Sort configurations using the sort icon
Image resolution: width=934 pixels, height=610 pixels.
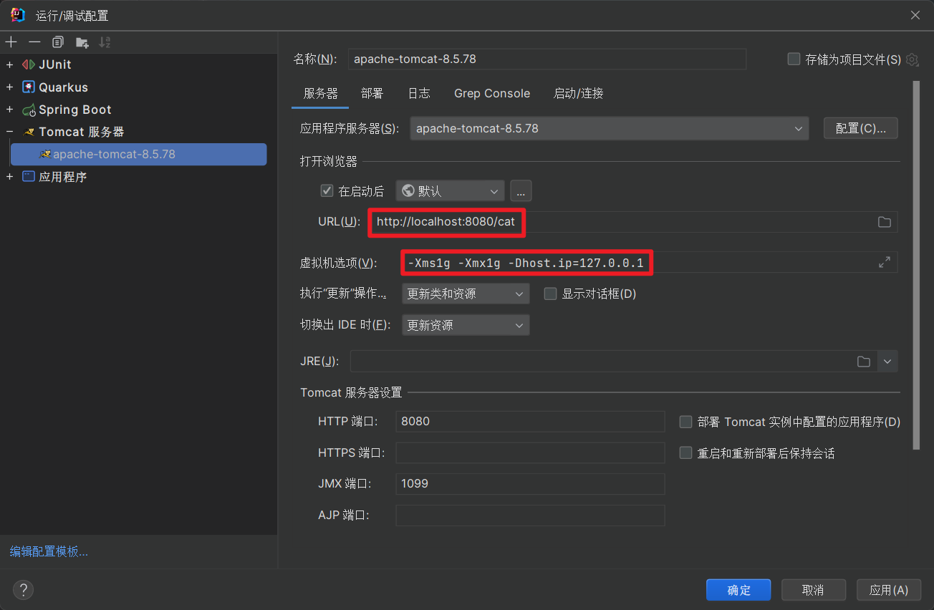pyautogui.click(x=104, y=42)
